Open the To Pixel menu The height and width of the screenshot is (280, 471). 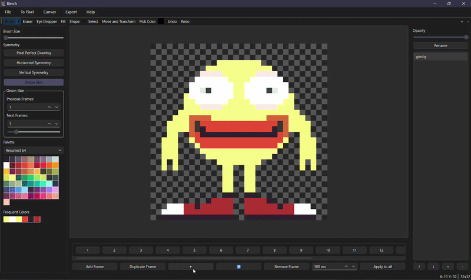(x=27, y=12)
